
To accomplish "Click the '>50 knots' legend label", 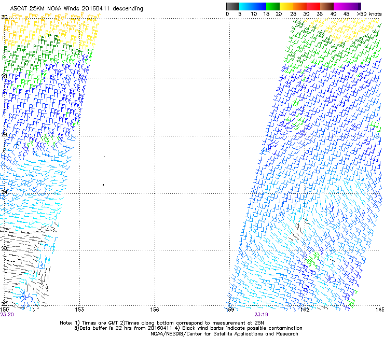I will (x=369, y=13).
